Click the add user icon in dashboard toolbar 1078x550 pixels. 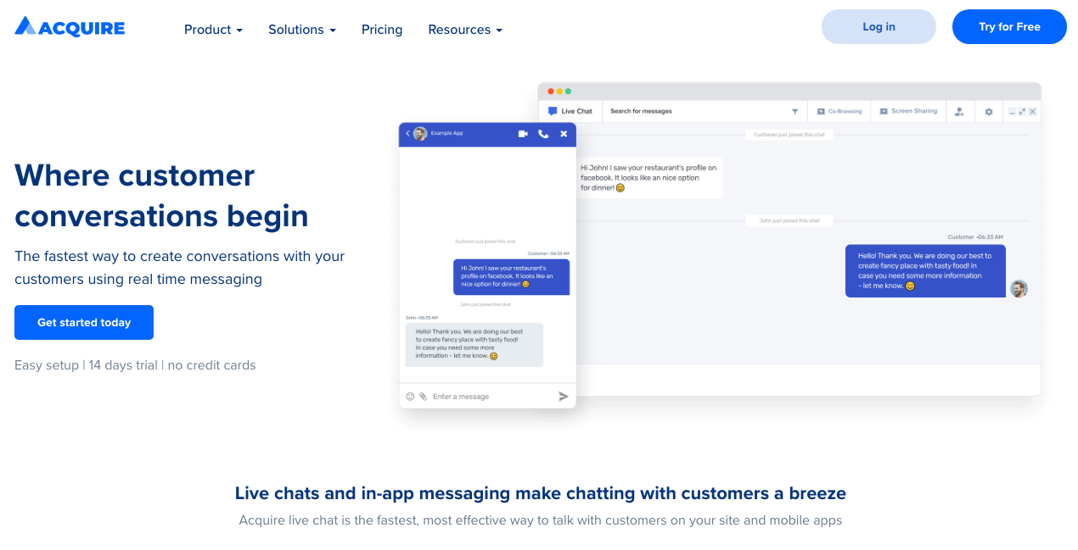pyautogui.click(x=959, y=111)
